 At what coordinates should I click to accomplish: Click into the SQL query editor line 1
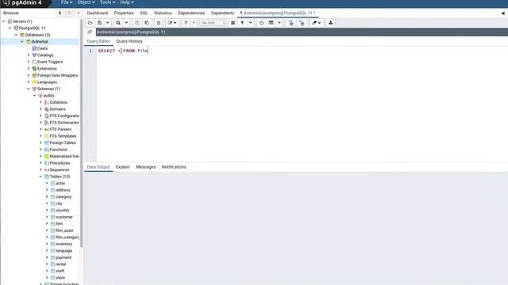click(x=302, y=51)
